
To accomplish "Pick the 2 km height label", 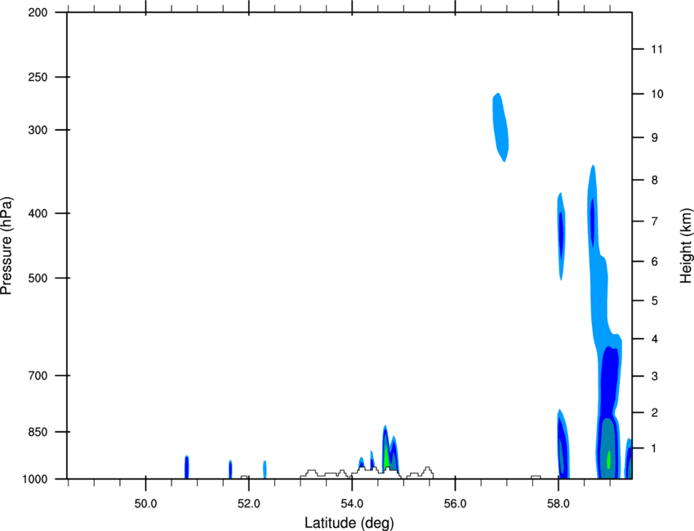I will pyautogui.click(x=655, y=413).
